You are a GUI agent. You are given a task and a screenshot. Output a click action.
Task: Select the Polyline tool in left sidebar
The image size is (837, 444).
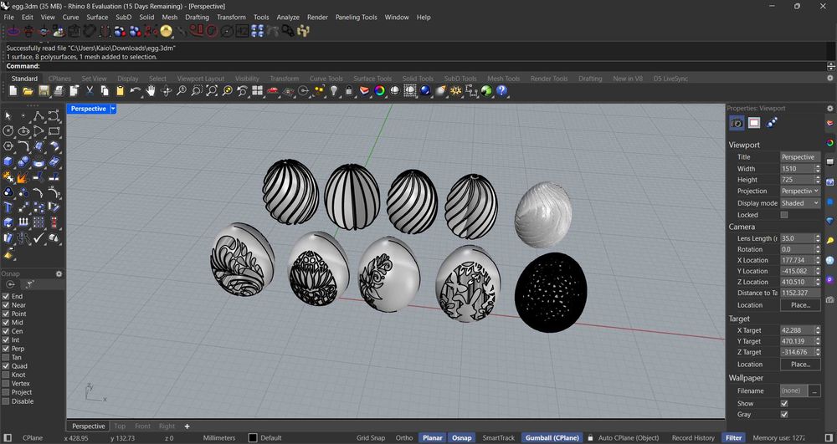(x=39, y=115)
